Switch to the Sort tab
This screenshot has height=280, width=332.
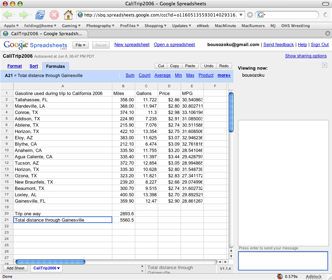(x=34, y=66)
